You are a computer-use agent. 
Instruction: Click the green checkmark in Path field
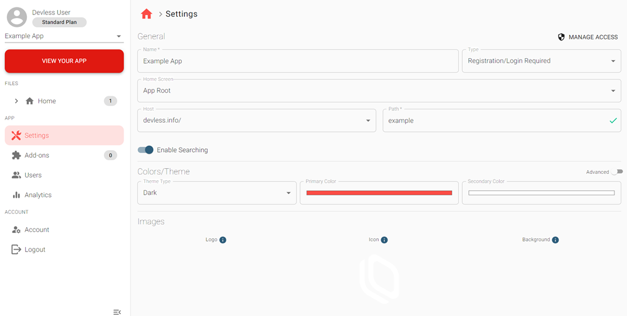pos(613,120)
